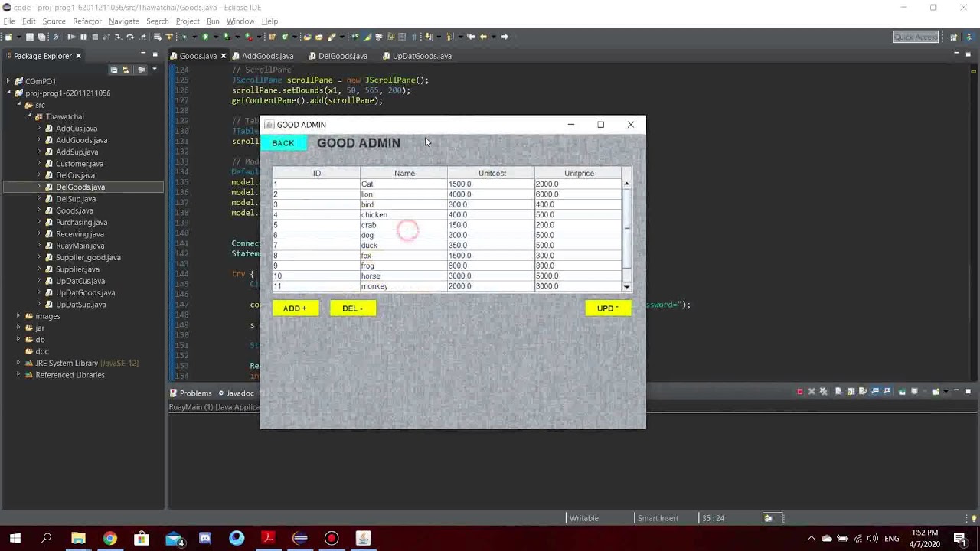Select UpDatSup.java in Package Explorer
Screen dimensions: 980x551
[x=80, y=305]
